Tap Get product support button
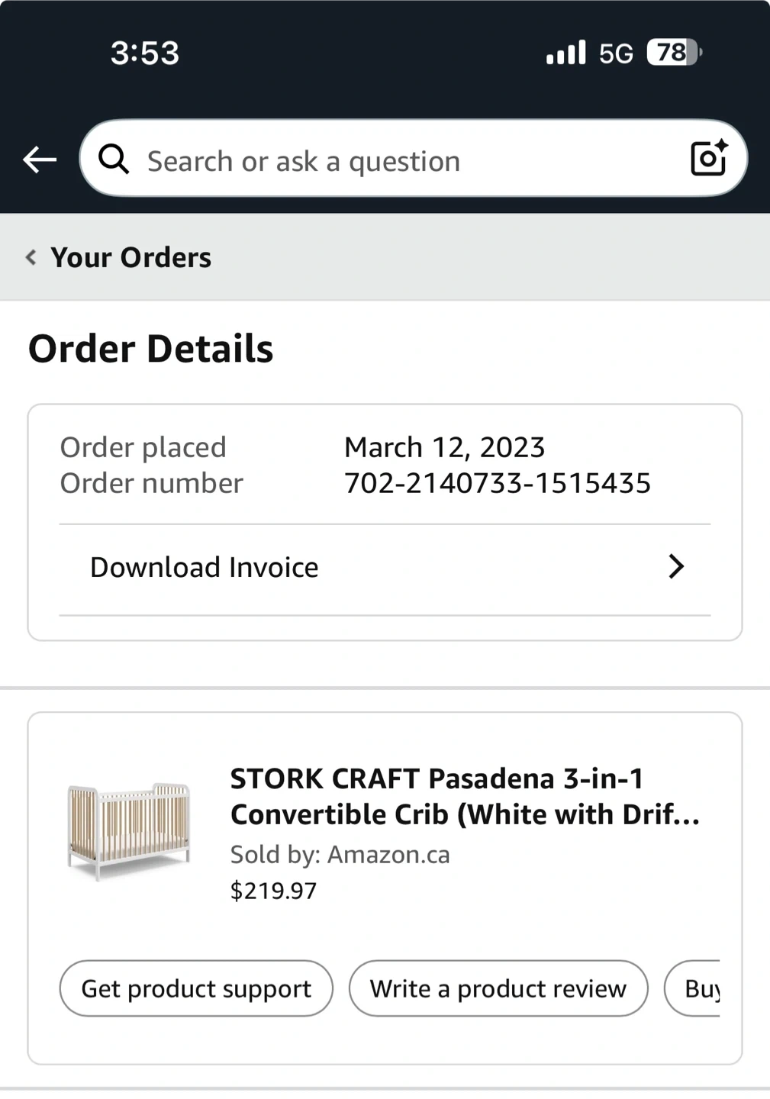 196,988
